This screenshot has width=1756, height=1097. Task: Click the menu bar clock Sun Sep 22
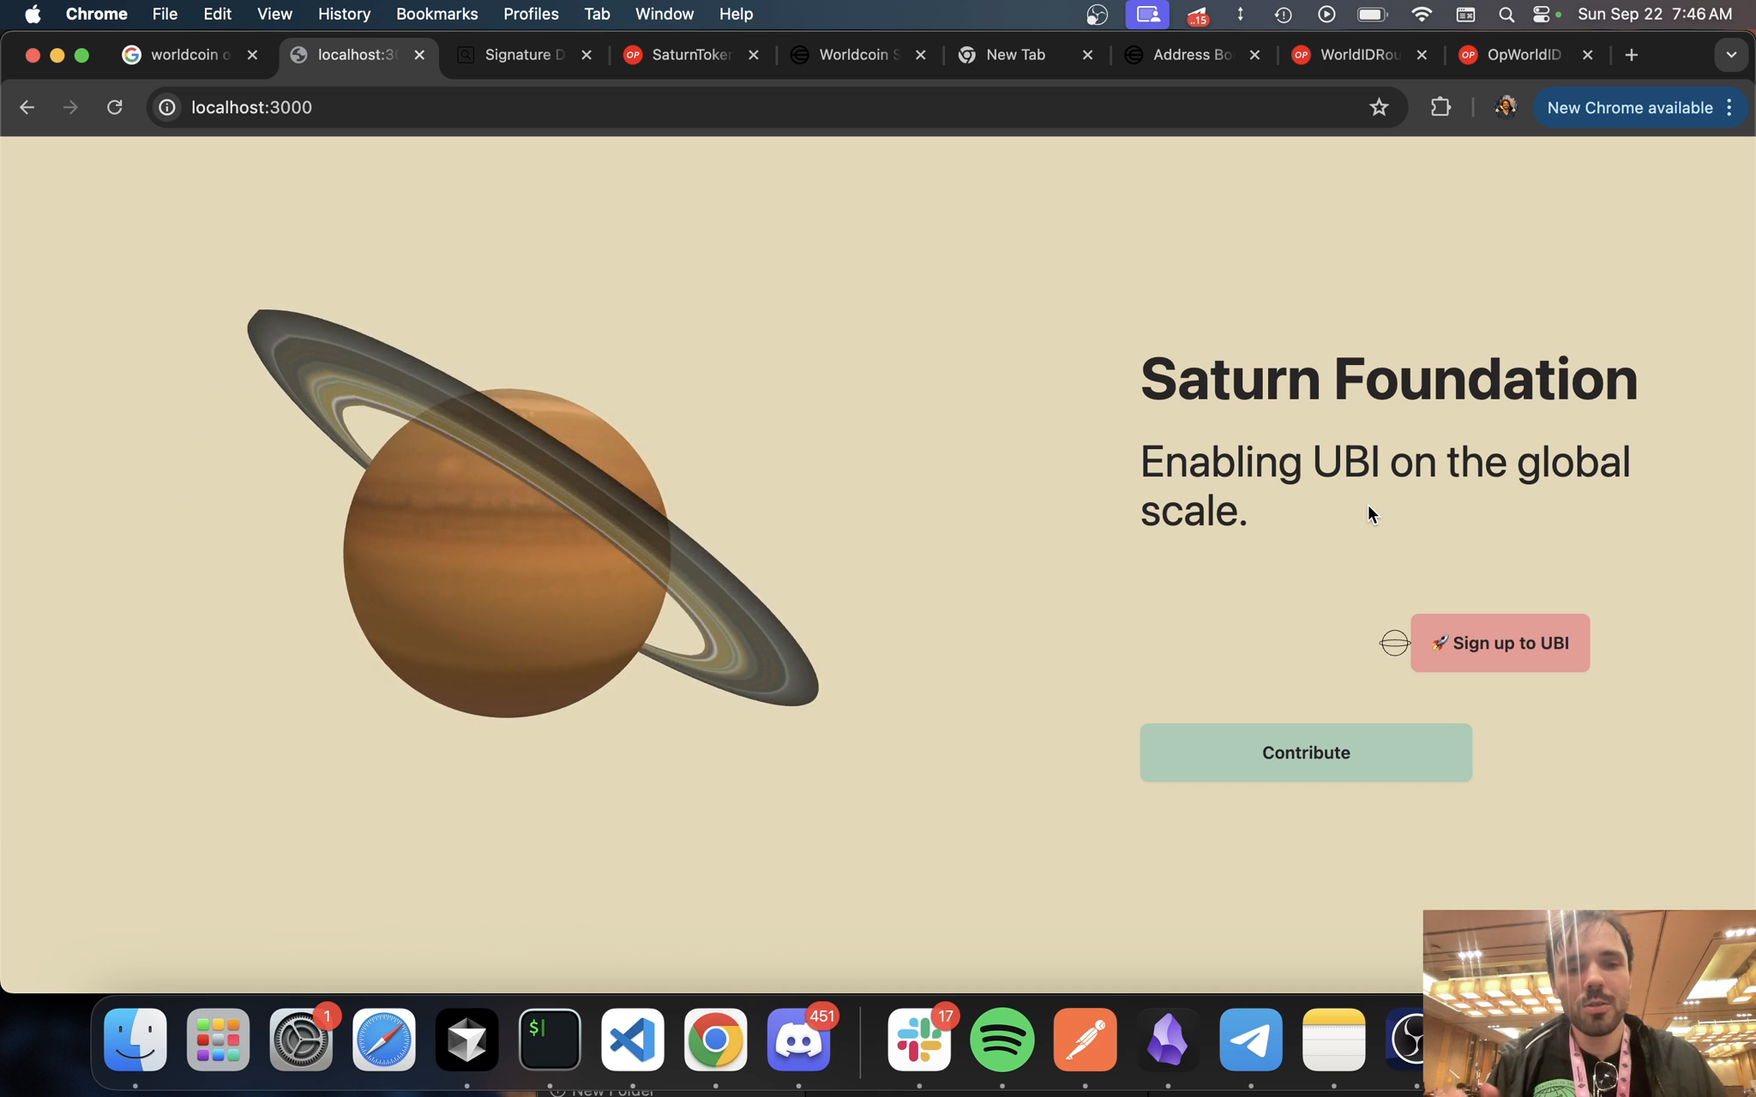point(1655,14)
